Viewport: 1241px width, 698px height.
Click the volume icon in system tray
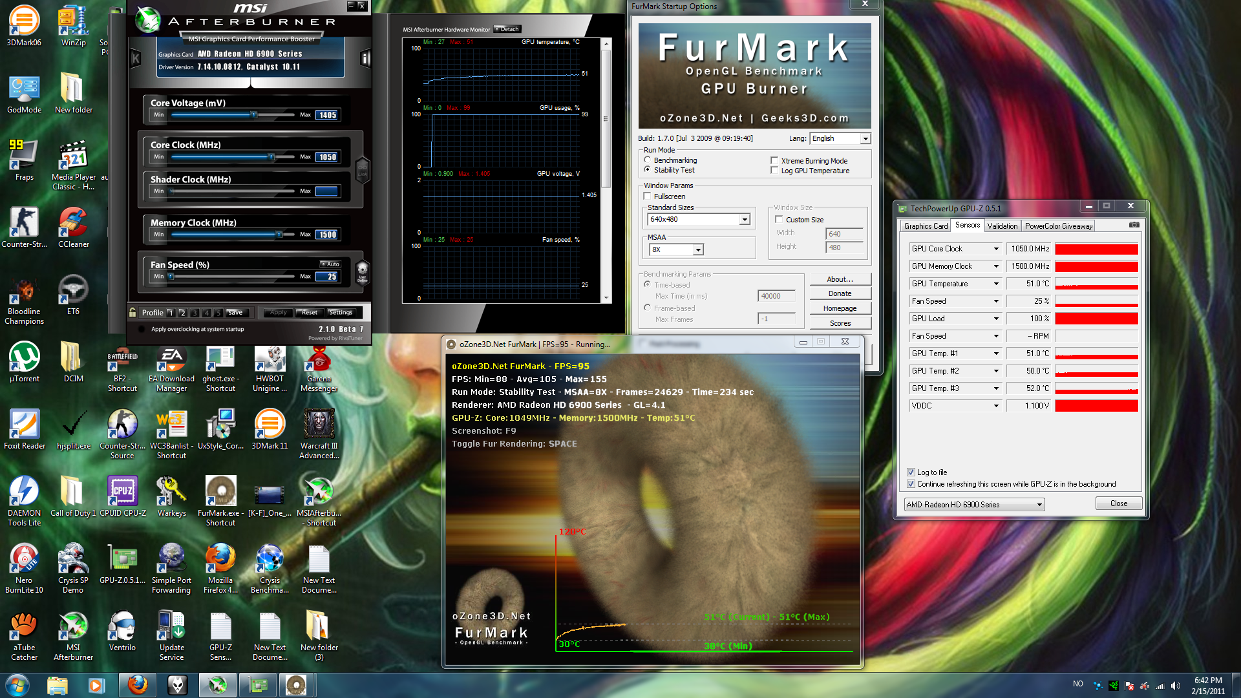[x=1176, y=685]
